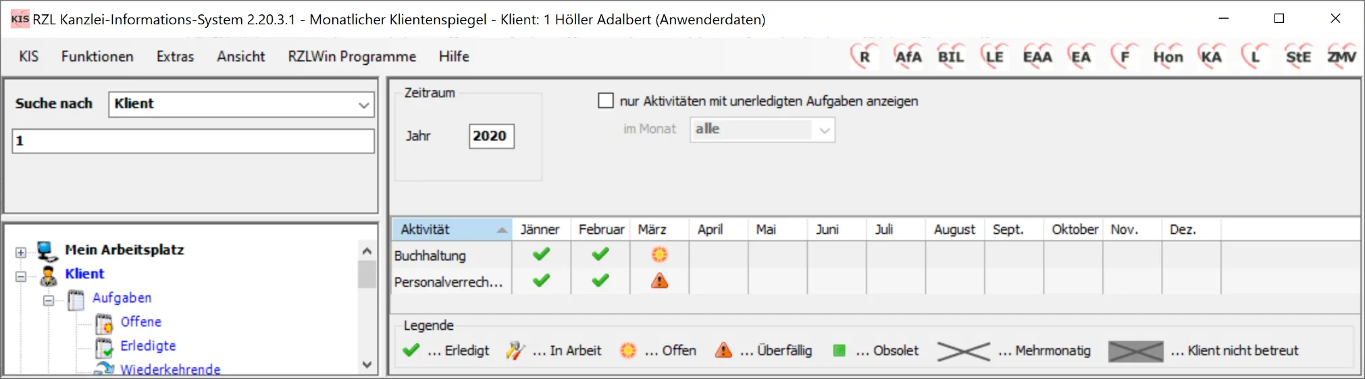Collapse the Aufgaben tree node
Screen dimensions: 1365x379
(49, 301)
